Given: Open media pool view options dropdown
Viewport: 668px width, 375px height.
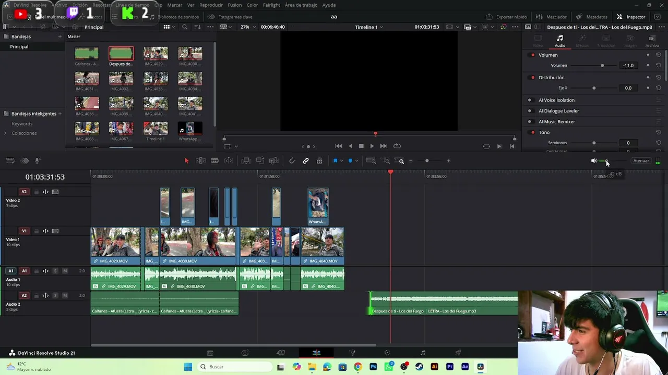Looking at the screenshot, I should tap(169, 27).
